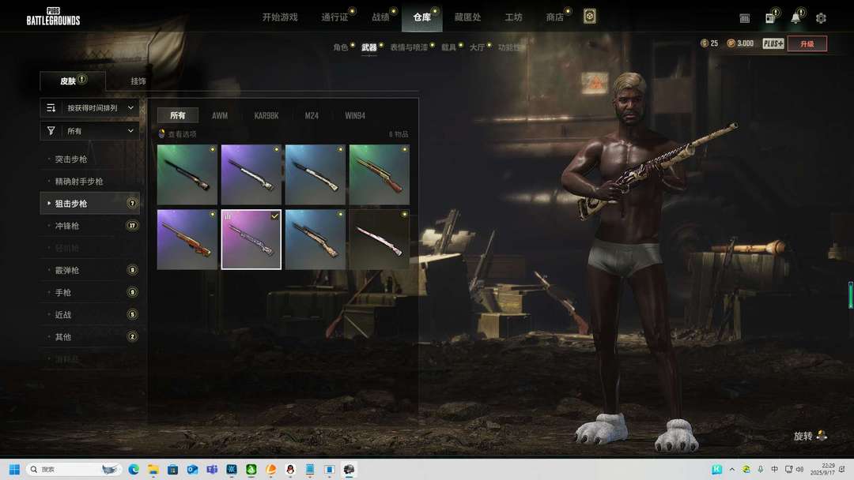Image resolution: width=854 pixels, height=480 pixels.
Task: Select the 冲锋枪 weapon category
Action: pyautogui.click(x=90, y=226)
